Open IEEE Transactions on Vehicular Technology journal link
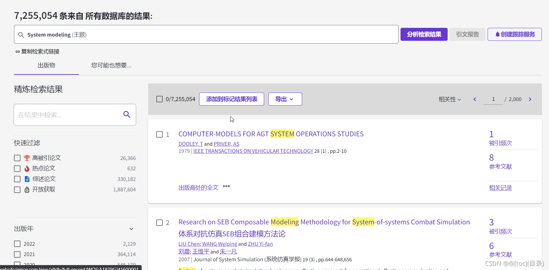This screenshot has height=270, width=549. (x=253, y=151)
